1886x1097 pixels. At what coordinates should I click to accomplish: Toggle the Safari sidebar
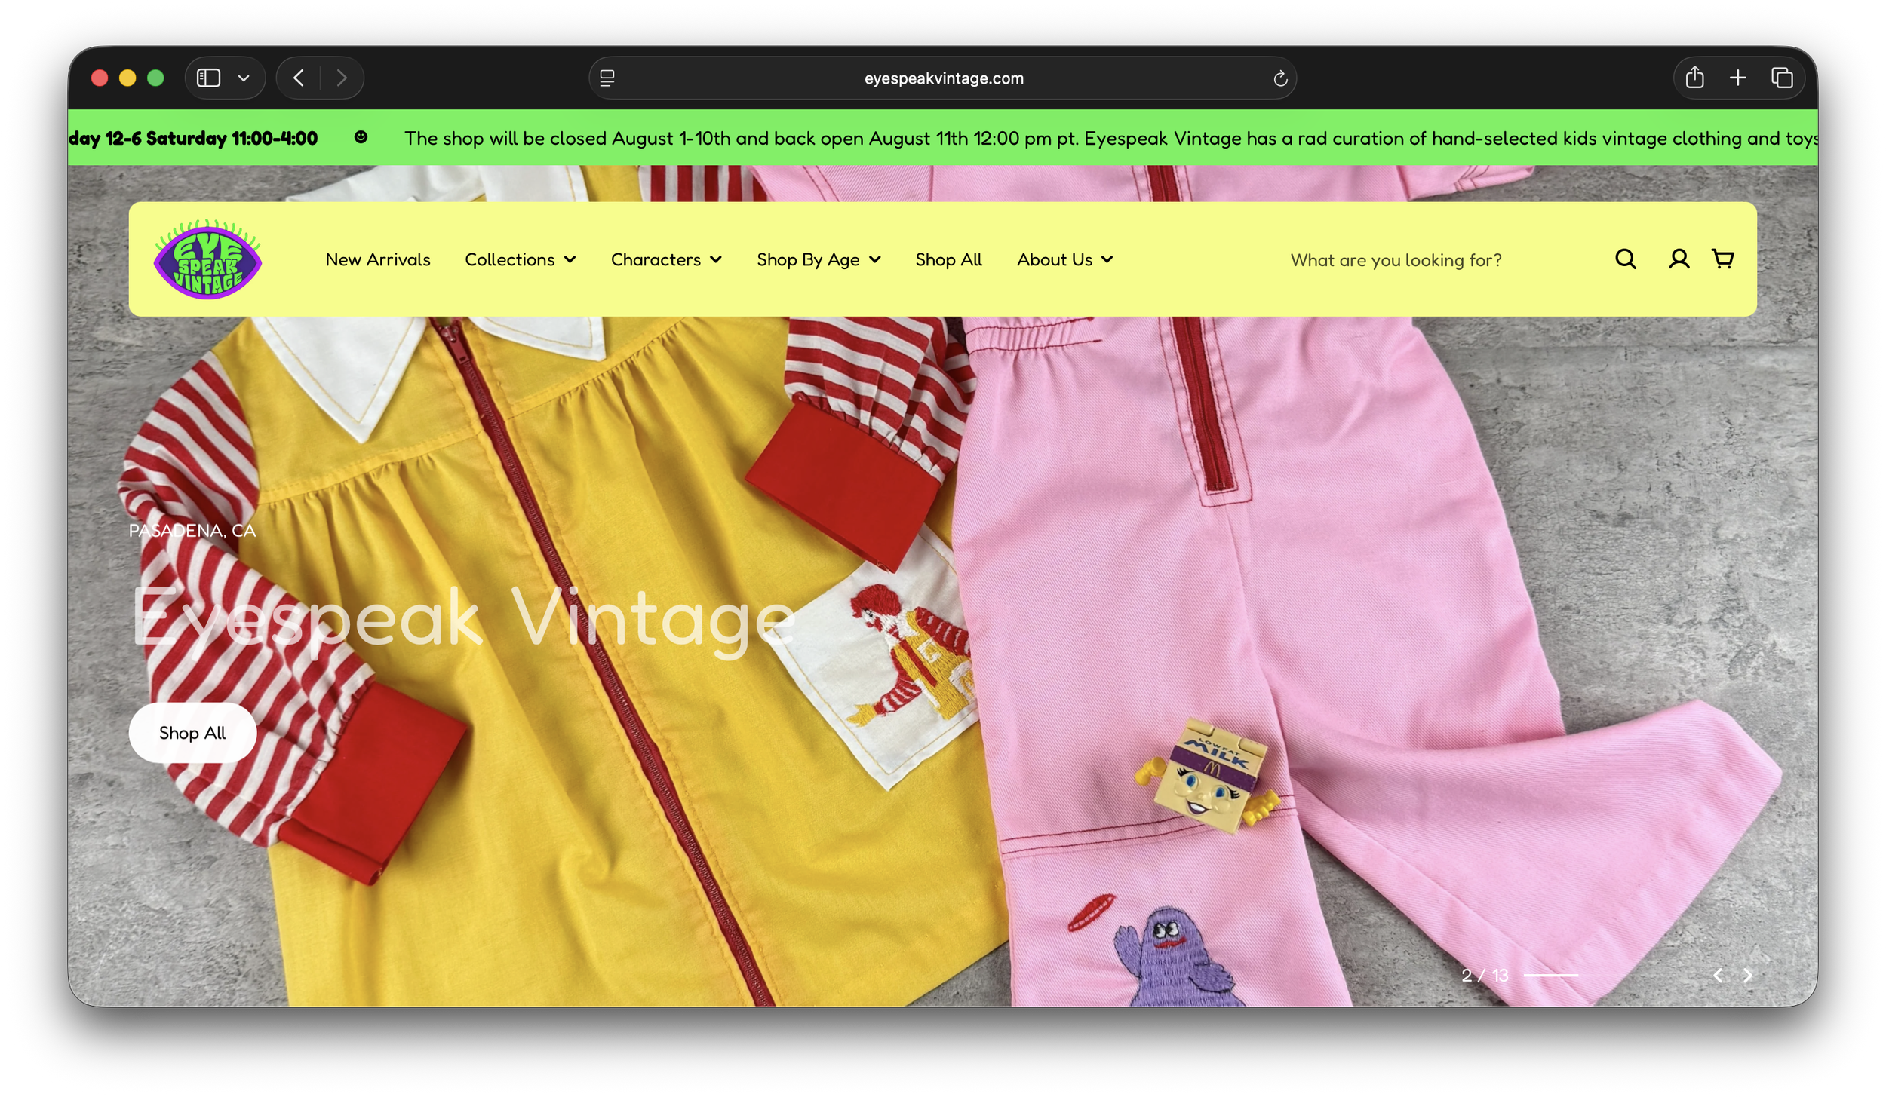point(208,78)
